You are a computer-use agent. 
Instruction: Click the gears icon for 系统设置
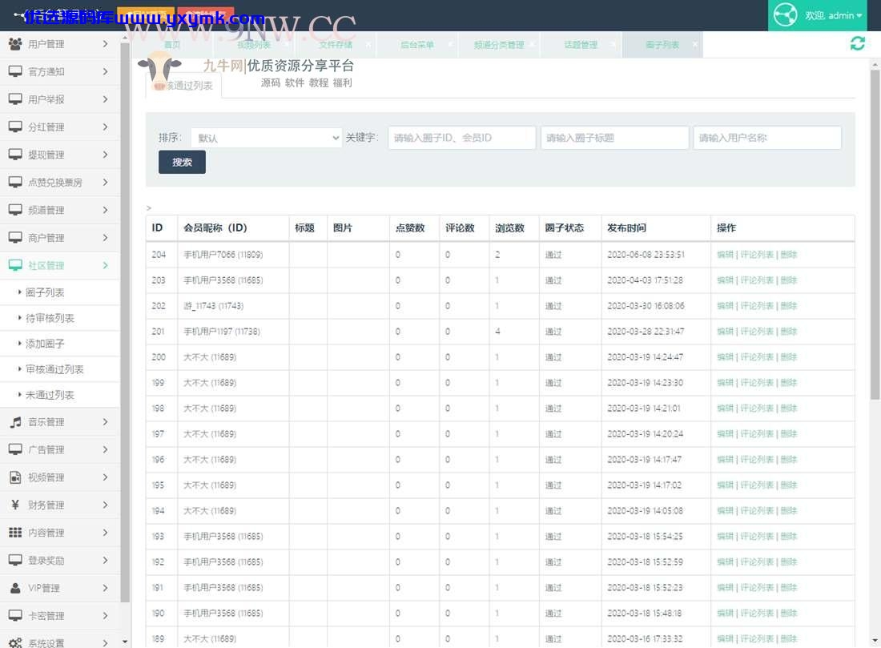point(15,642)
